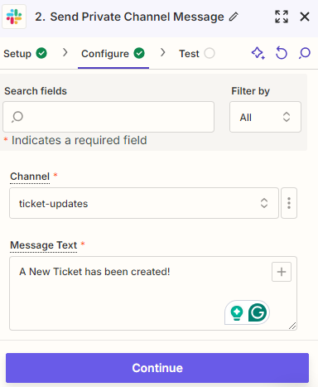This screenshot has width=318, height=387.
Task: Click the chevron between Setup and Configure
Action: pos(65,52)
